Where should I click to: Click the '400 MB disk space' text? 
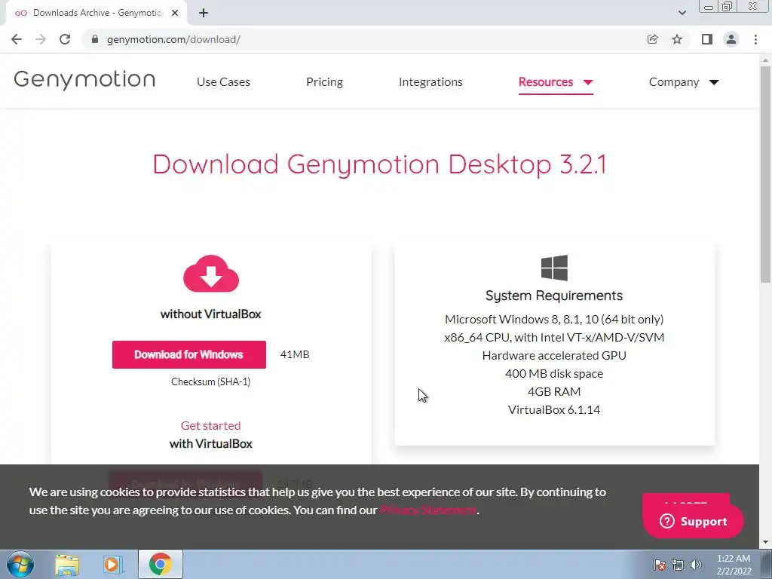(554, 374)
